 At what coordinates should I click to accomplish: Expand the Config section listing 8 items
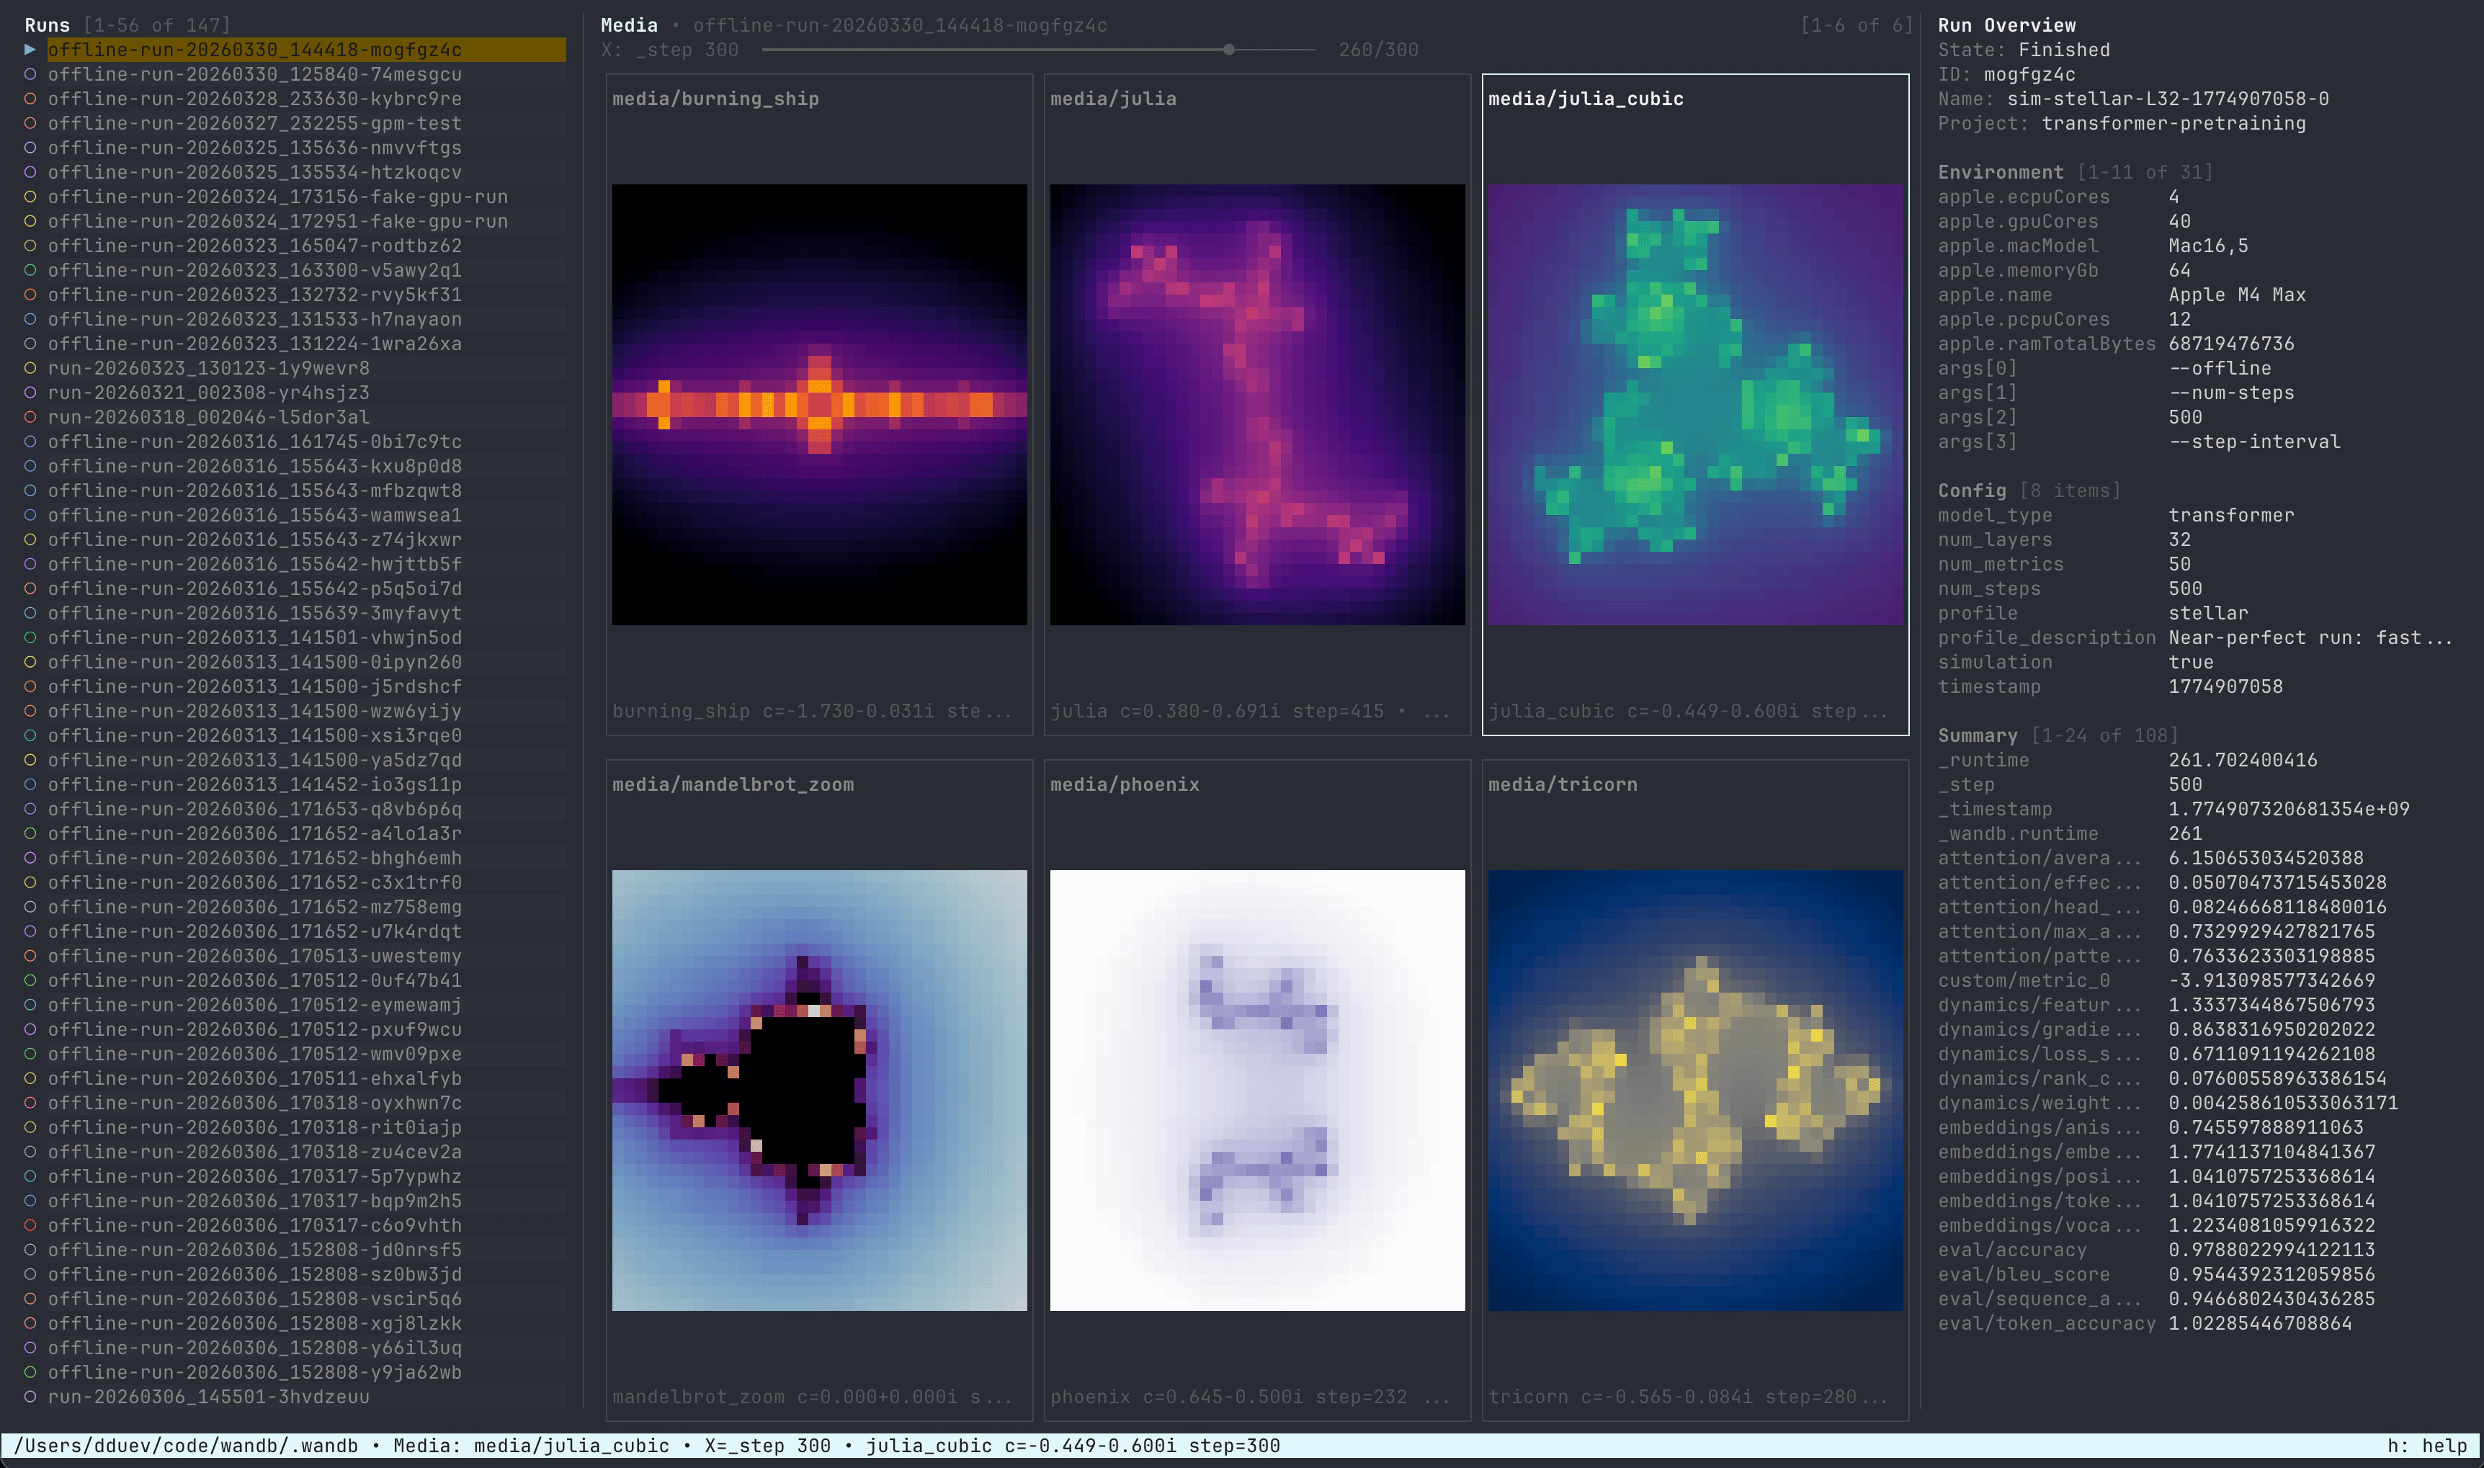click(x=1972, y=490)
